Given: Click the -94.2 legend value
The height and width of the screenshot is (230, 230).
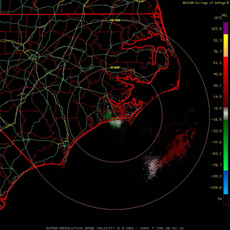Looking at the screenshot, I should pos(216,176).
